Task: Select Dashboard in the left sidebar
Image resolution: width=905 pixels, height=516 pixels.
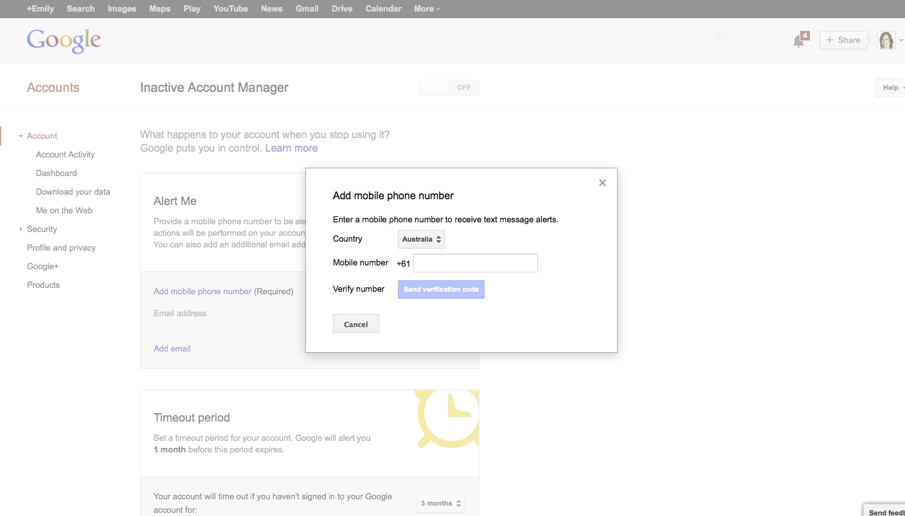Action: 57,173
